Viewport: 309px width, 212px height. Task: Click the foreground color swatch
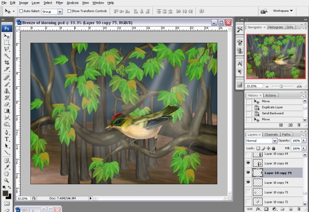click(x=5, y=193)
